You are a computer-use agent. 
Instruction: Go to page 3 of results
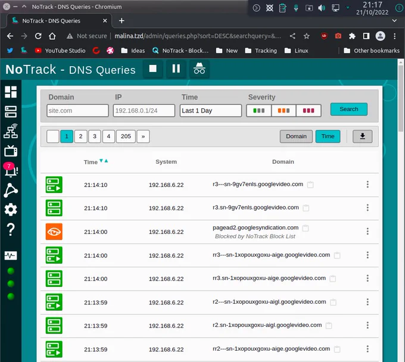[95, 136]
